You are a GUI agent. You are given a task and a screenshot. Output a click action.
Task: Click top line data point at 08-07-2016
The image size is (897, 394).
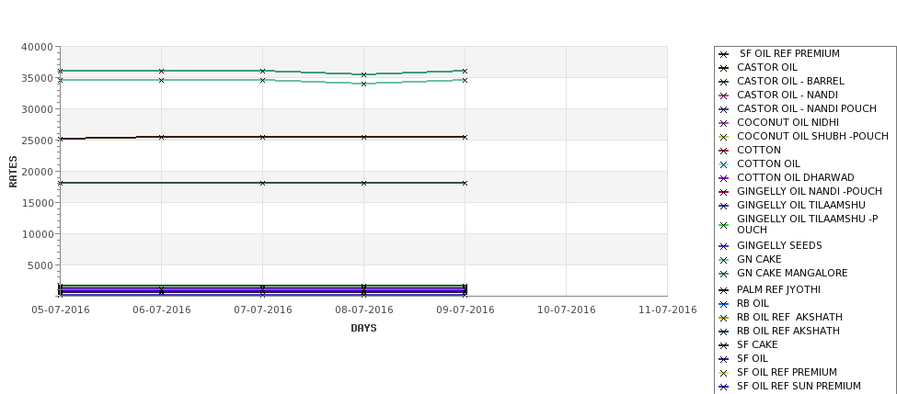[x=363, y=74]
